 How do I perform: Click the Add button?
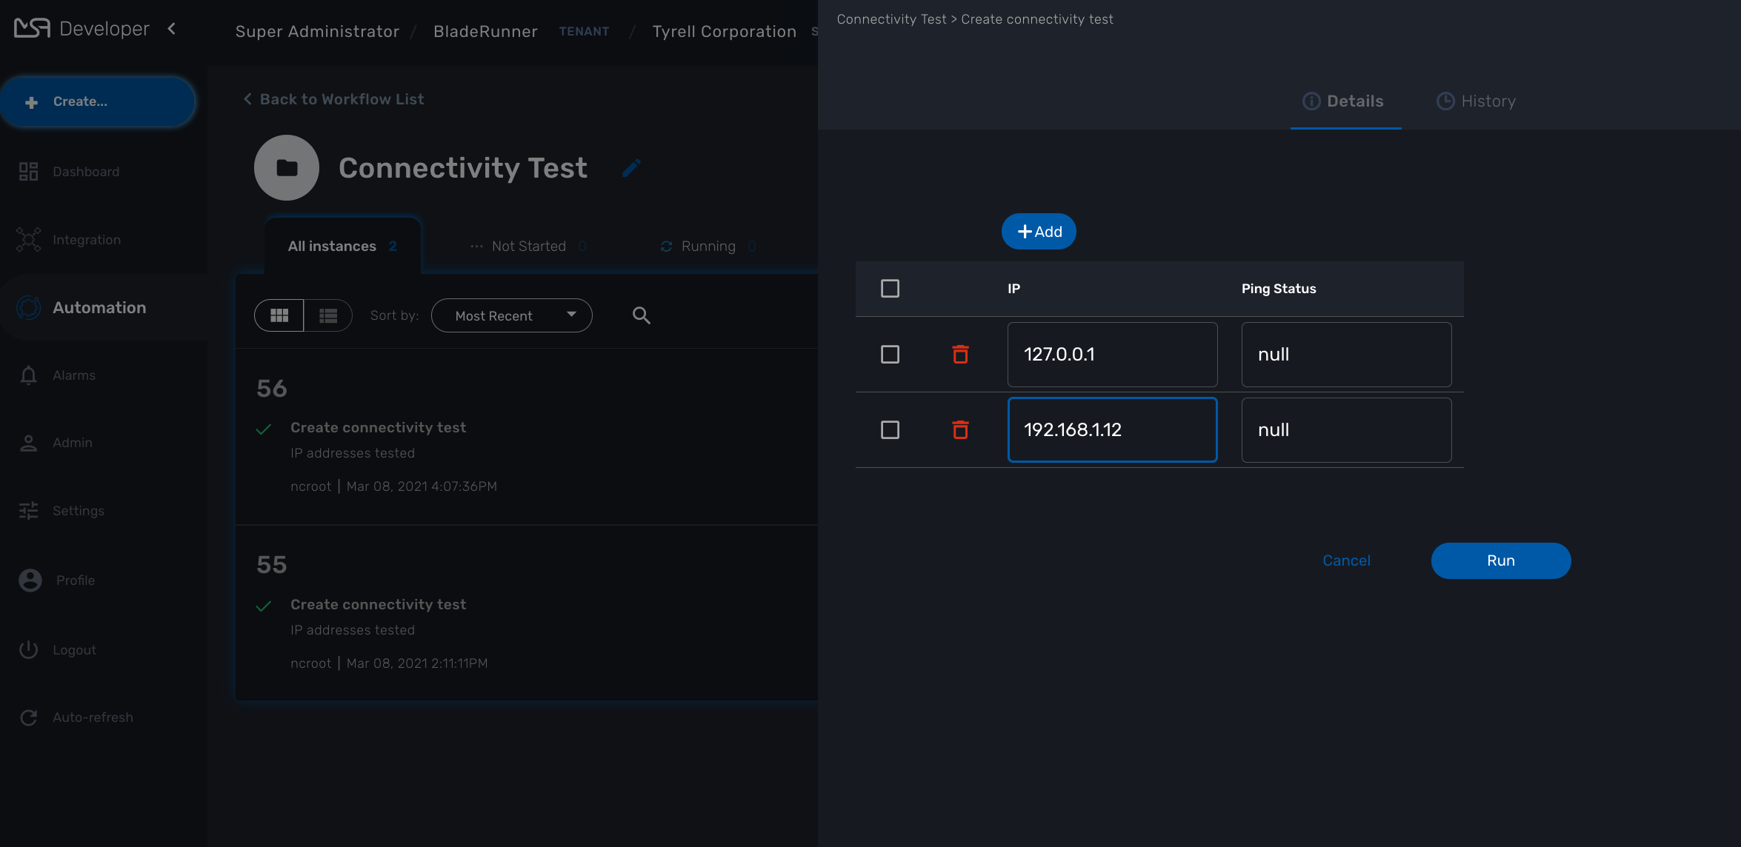[1039, 232]
